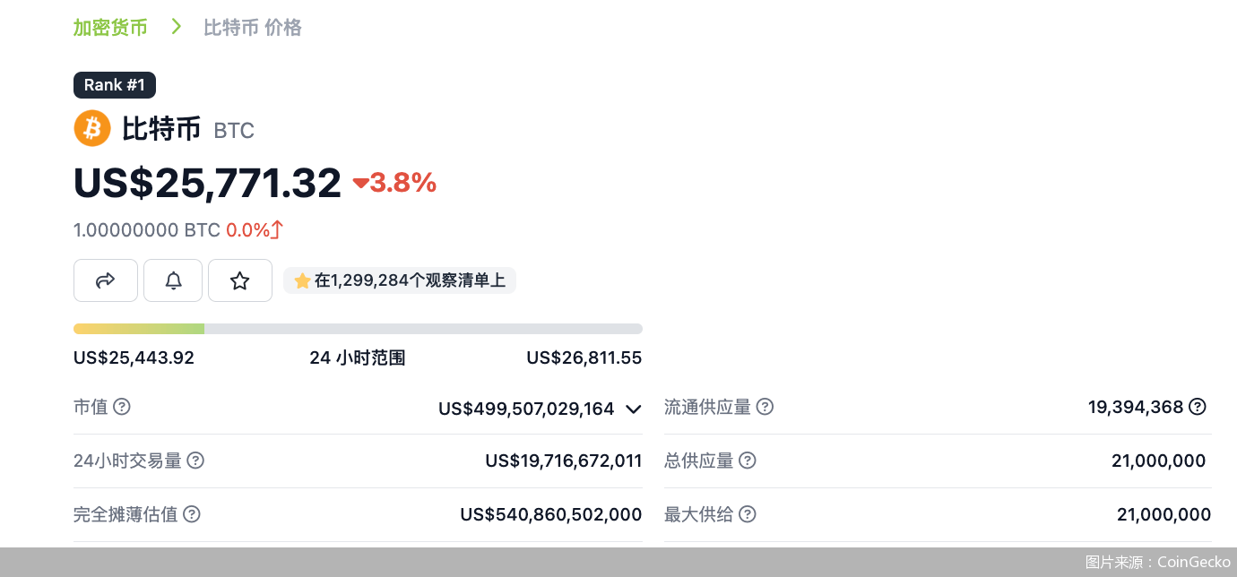The height and width of the screenshot is (577, 1237).
Task: Click the 流通供应量 help icon
Action: (x=765, y=406)
